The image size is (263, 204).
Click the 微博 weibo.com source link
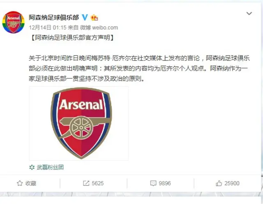[x=100, y=28]
